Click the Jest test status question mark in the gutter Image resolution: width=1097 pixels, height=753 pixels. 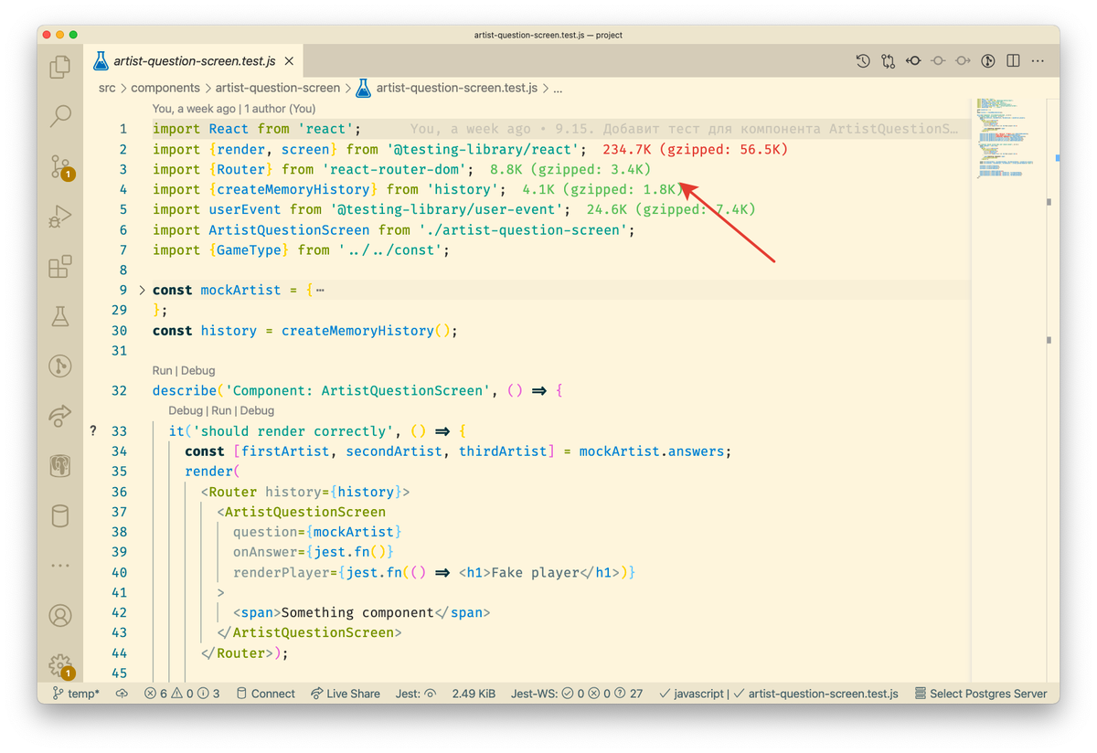tap(93, 430)
